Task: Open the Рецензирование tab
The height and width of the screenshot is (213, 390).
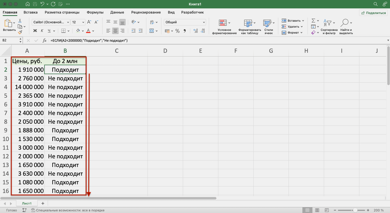Action: [146, 12]
